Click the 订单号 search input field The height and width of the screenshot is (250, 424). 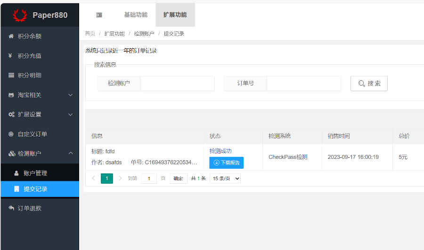point(304,84)
